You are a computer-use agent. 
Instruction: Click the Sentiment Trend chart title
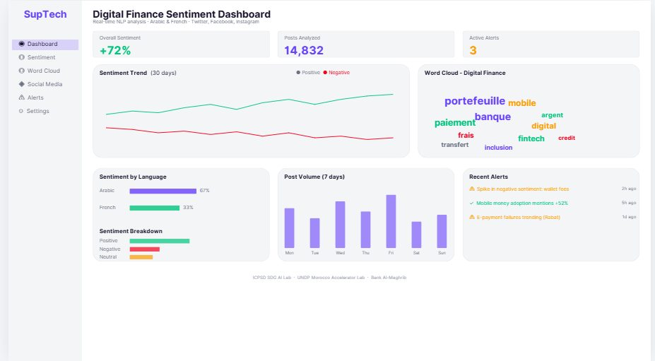click(x=123, y=73)
